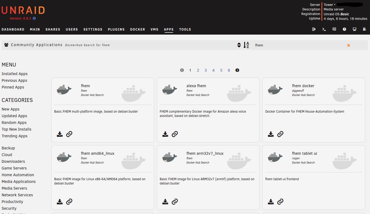
Task: Open Docker Hub link for fhem docker
Action: 280,134
